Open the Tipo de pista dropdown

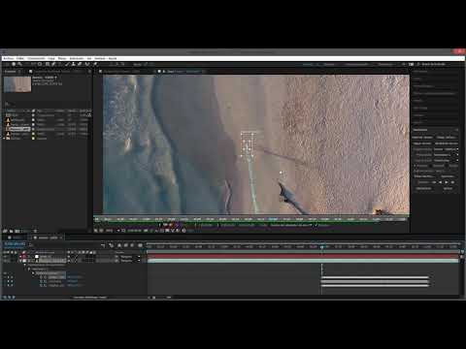tap(447, 160)
